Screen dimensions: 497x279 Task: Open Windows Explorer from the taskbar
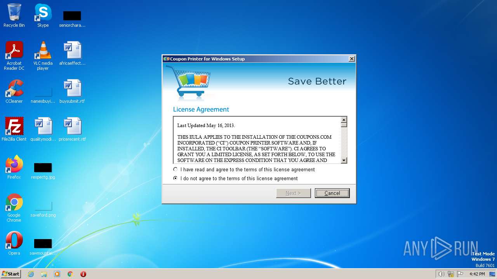44,274
